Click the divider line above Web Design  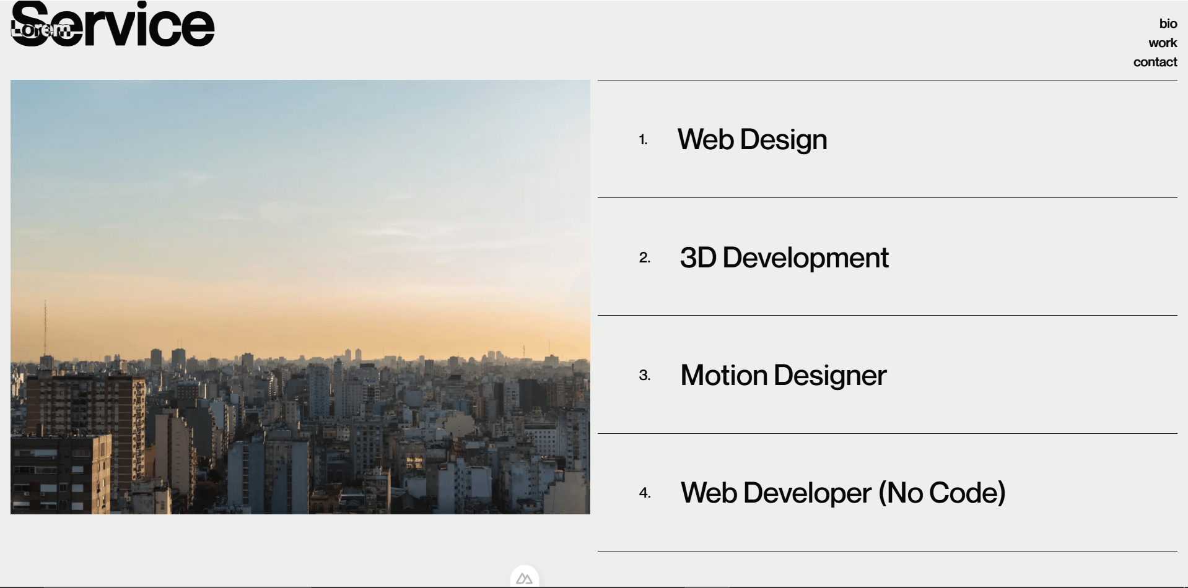pyautogui.click(x=887, y=80)
